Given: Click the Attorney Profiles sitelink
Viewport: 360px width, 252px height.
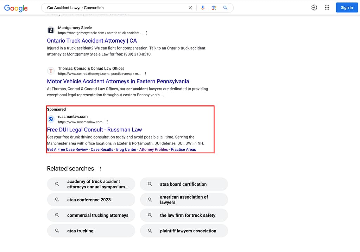Looking at the screenshot, I should tap(153, 149).
